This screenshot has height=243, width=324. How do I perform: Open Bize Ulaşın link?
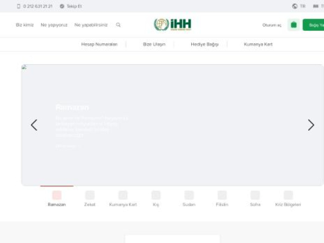click(x=154, y=44)
